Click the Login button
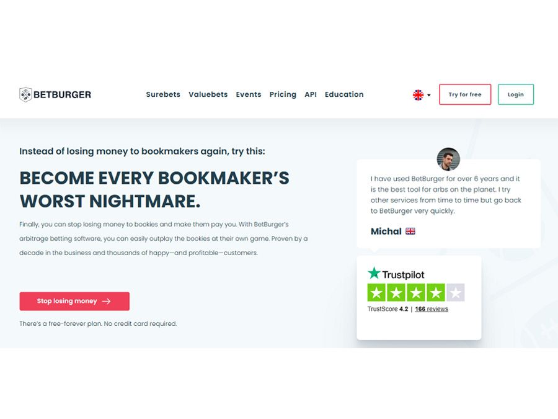 (x=516, y=94)
